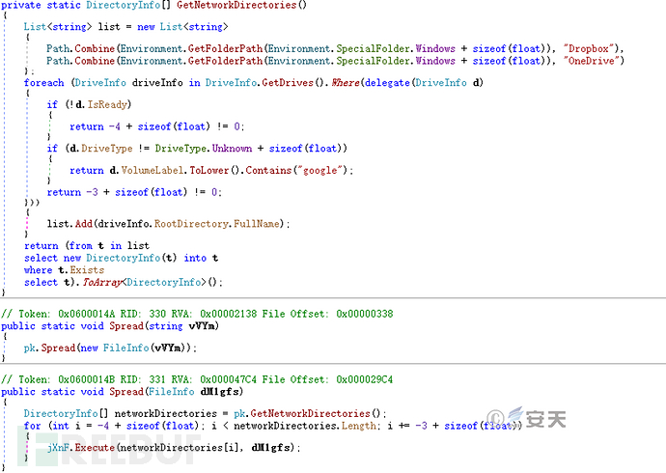Click the GetNetworkDirectories name in the private static declaration

(236, 5)
